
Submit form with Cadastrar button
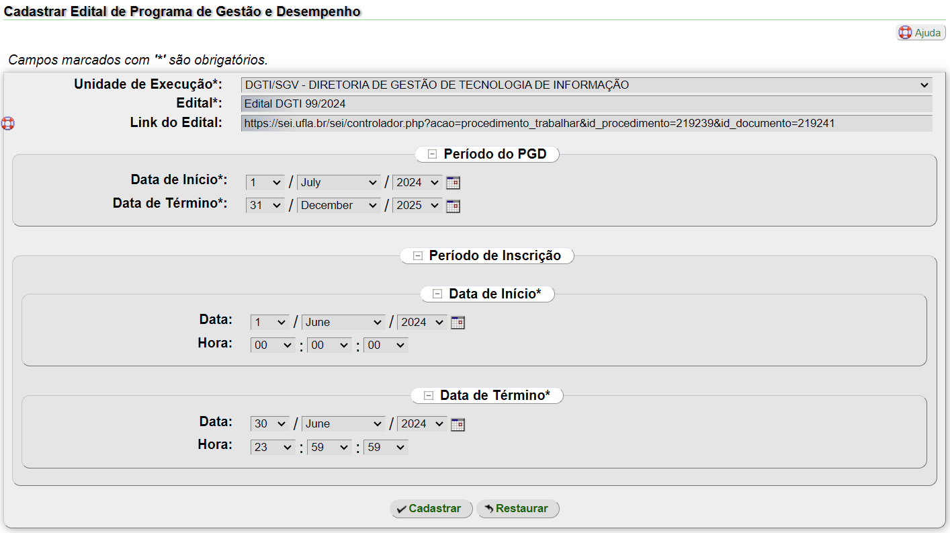(x=431, y=509)
